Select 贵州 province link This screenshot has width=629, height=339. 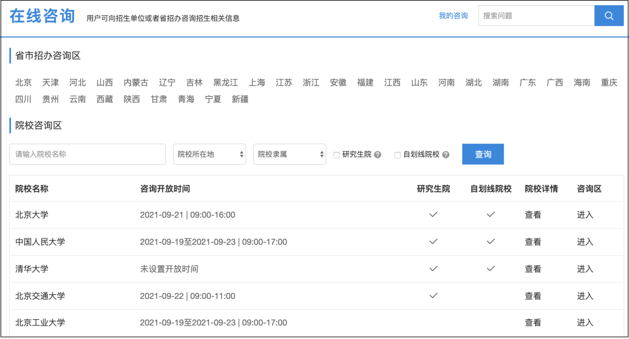(51, 99)
